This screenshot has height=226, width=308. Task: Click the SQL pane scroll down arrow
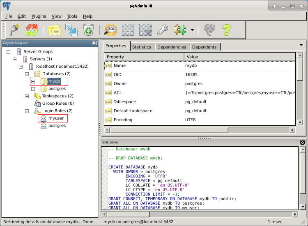pos(303,207)
